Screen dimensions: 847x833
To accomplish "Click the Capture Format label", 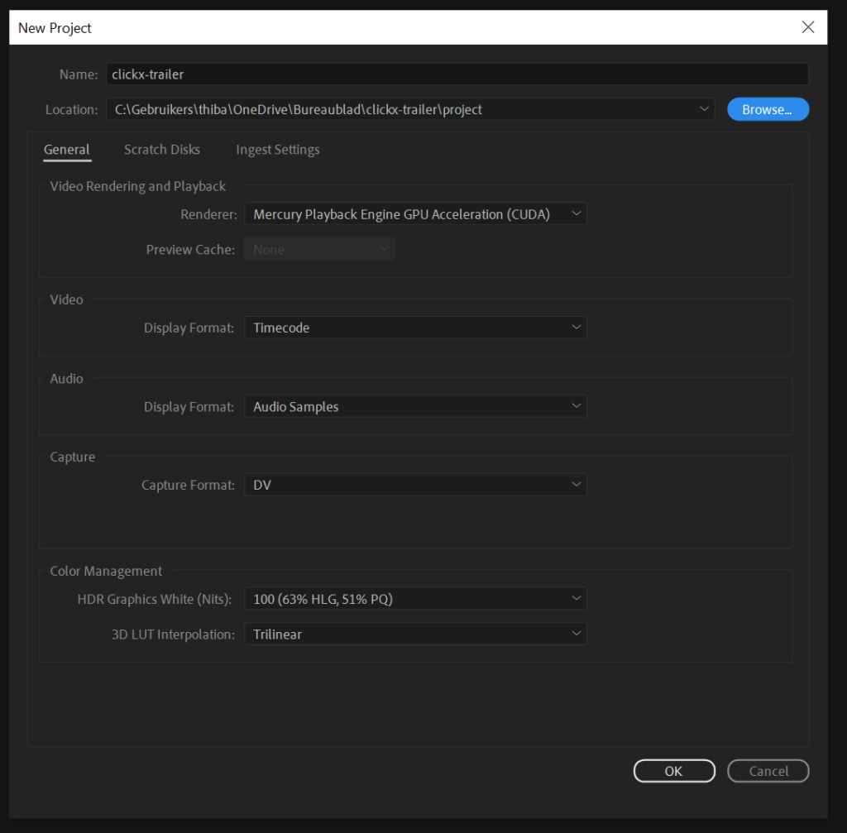I will pyautogui.click(x=188, y=485).
